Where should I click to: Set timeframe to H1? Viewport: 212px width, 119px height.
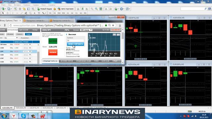point(68,13)
